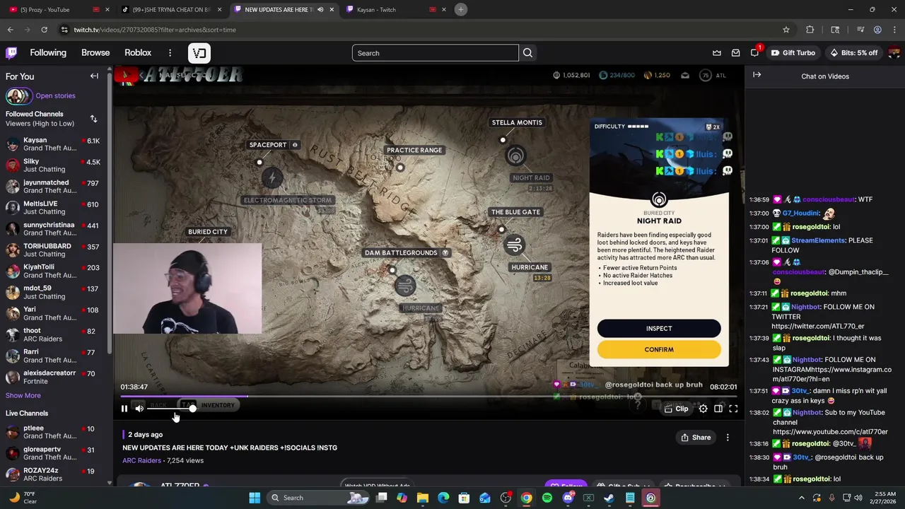Image resolution: width=905 pixels, height=509 pixels.
Task: Toggle theatre mode in video player
Action: point(718,409)
